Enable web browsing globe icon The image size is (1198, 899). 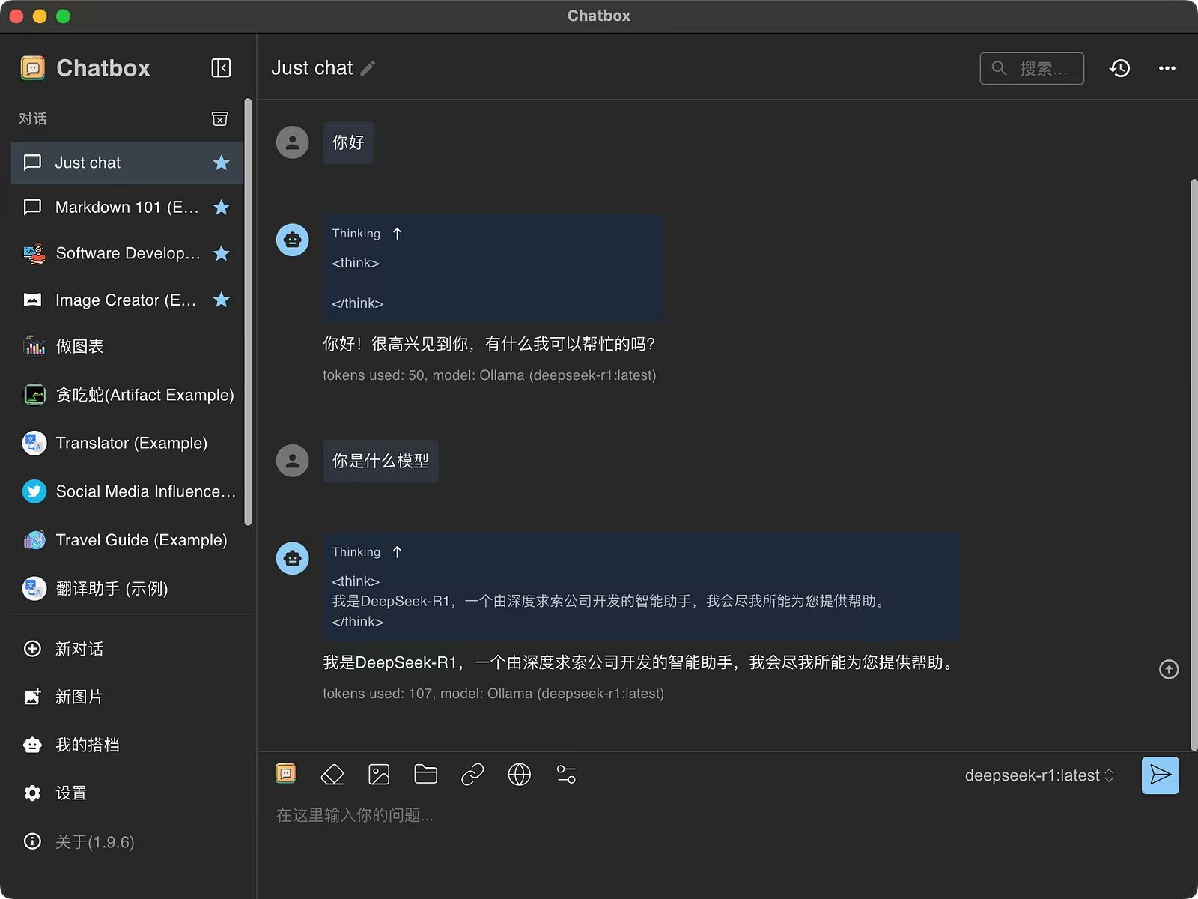519,774
